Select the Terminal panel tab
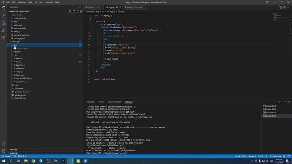Screen dimensions: 292x164 point(129,102)
